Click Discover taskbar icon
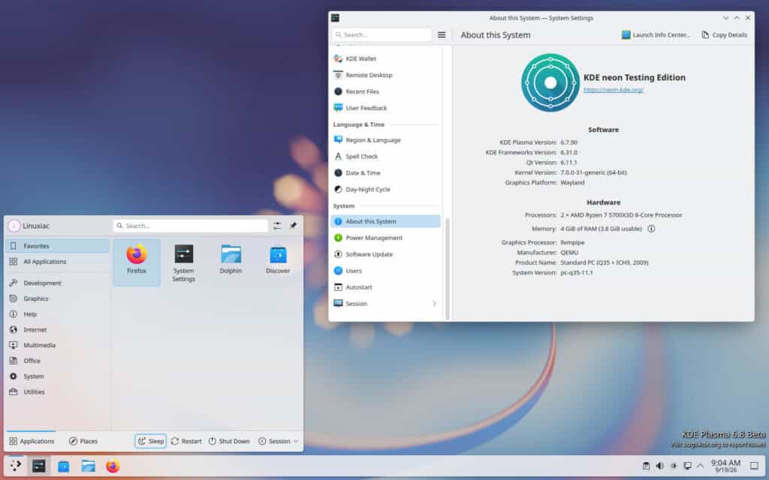Screen dimensions: 769x480 click(63, 466)
